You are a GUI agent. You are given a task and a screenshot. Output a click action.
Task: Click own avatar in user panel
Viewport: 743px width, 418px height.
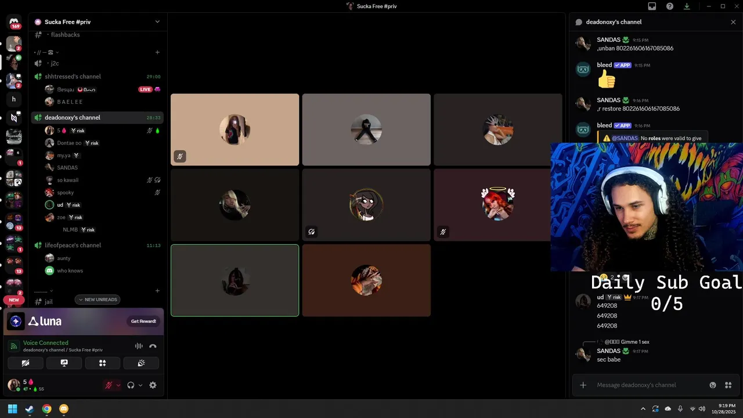pos(13,385)
